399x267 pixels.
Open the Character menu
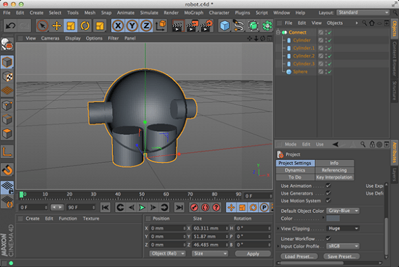tap(219, 13)
